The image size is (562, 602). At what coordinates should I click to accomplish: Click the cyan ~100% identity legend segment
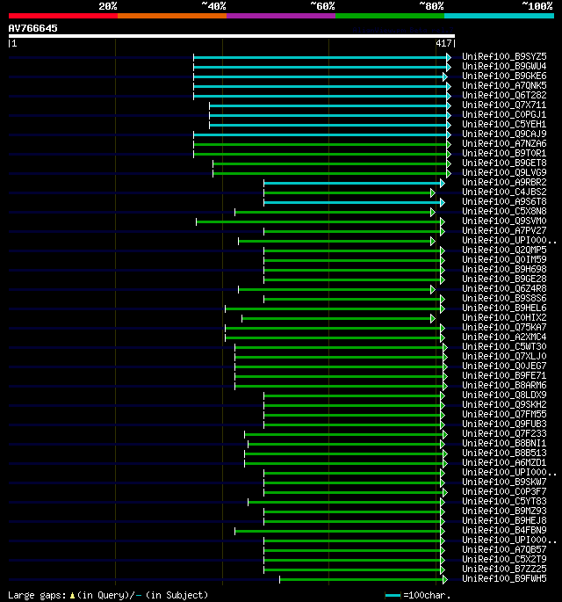[x=499, y=16]
